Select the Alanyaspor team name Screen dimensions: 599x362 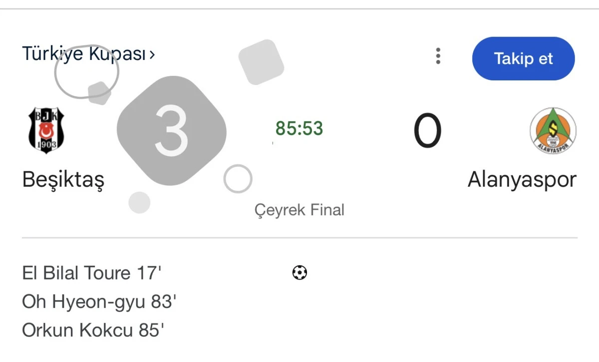pos(521,179)
